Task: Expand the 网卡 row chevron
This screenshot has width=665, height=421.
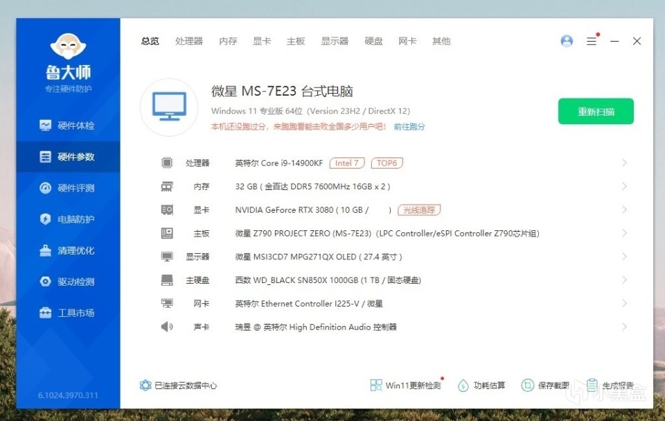Action: (624, 303)
